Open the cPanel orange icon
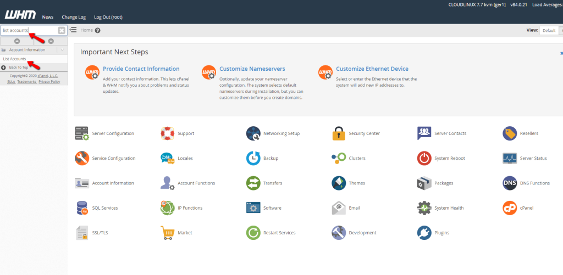 coord(510,208)
